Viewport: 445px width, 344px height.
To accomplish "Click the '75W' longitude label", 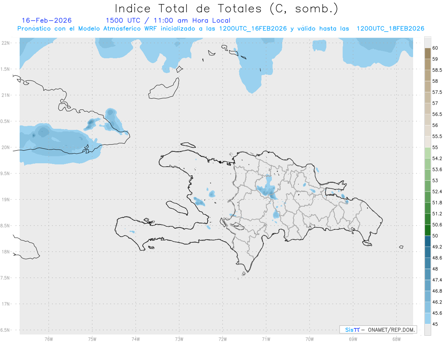I will click(92, 339).
